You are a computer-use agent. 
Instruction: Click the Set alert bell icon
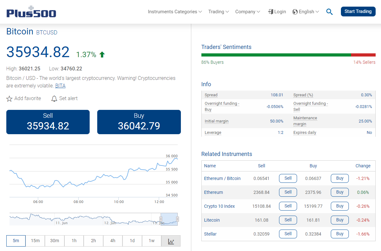click(54, 99)
